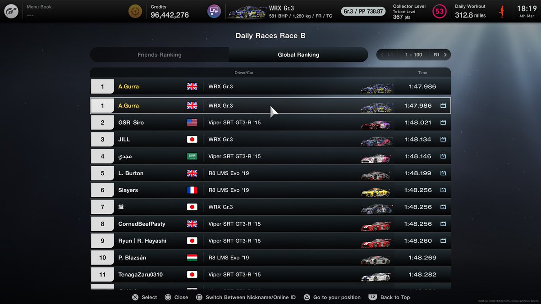This screenshot has width=541, height=304.
Task: Click the 1:48.269 lap time
Action: (422, 258)
